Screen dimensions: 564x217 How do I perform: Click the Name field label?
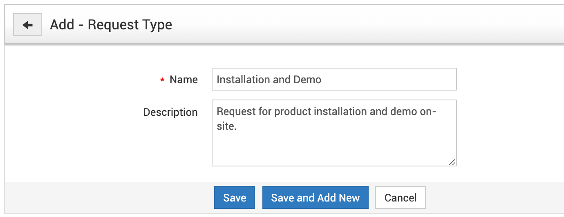[x=184, y=80]
